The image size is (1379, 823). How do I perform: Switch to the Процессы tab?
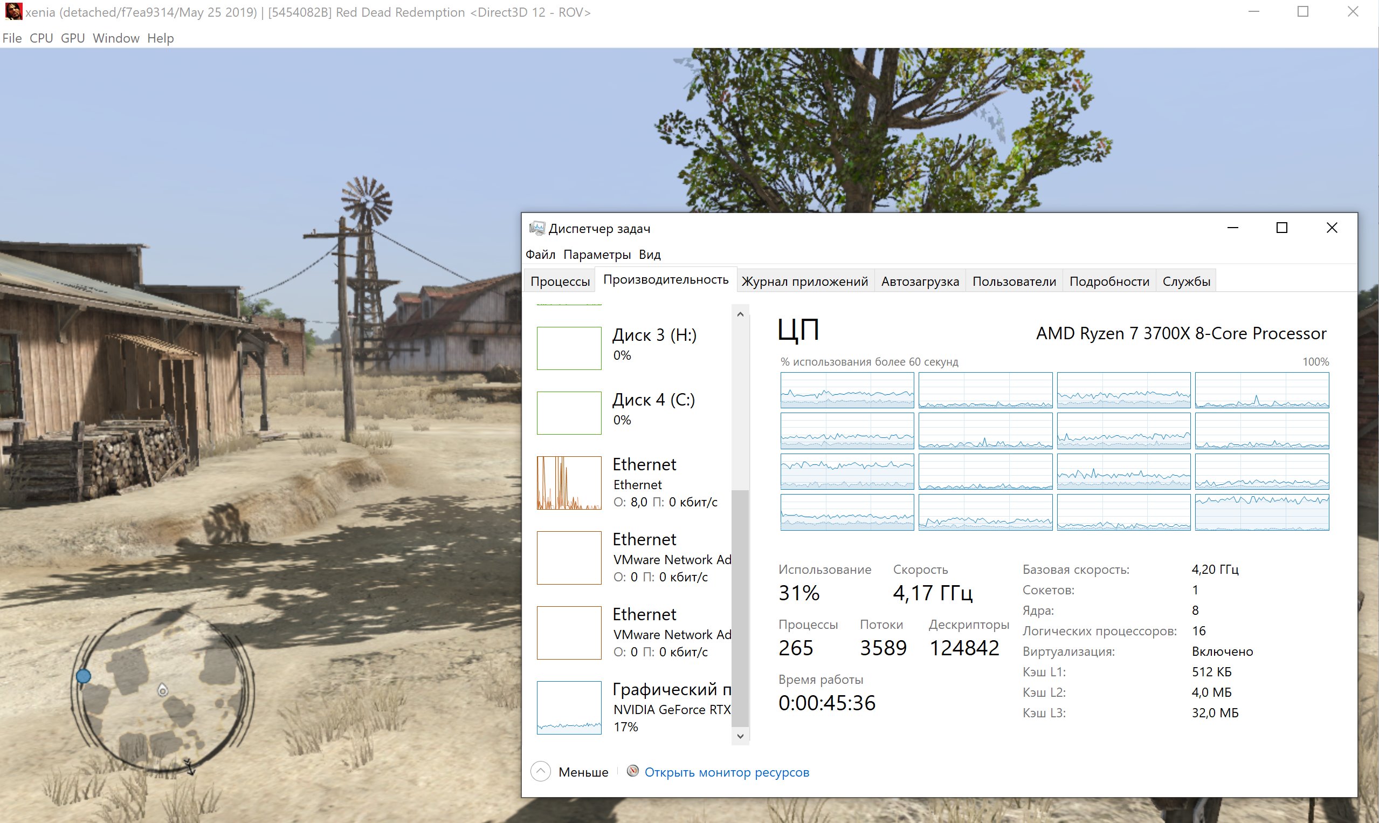coord(560,281)
